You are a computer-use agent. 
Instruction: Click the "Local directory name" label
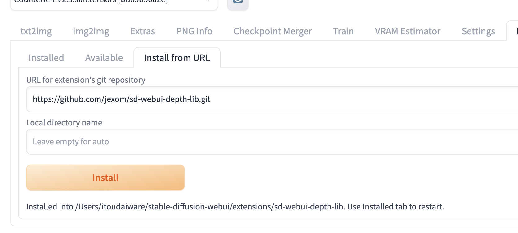click(x=64, y=123)
